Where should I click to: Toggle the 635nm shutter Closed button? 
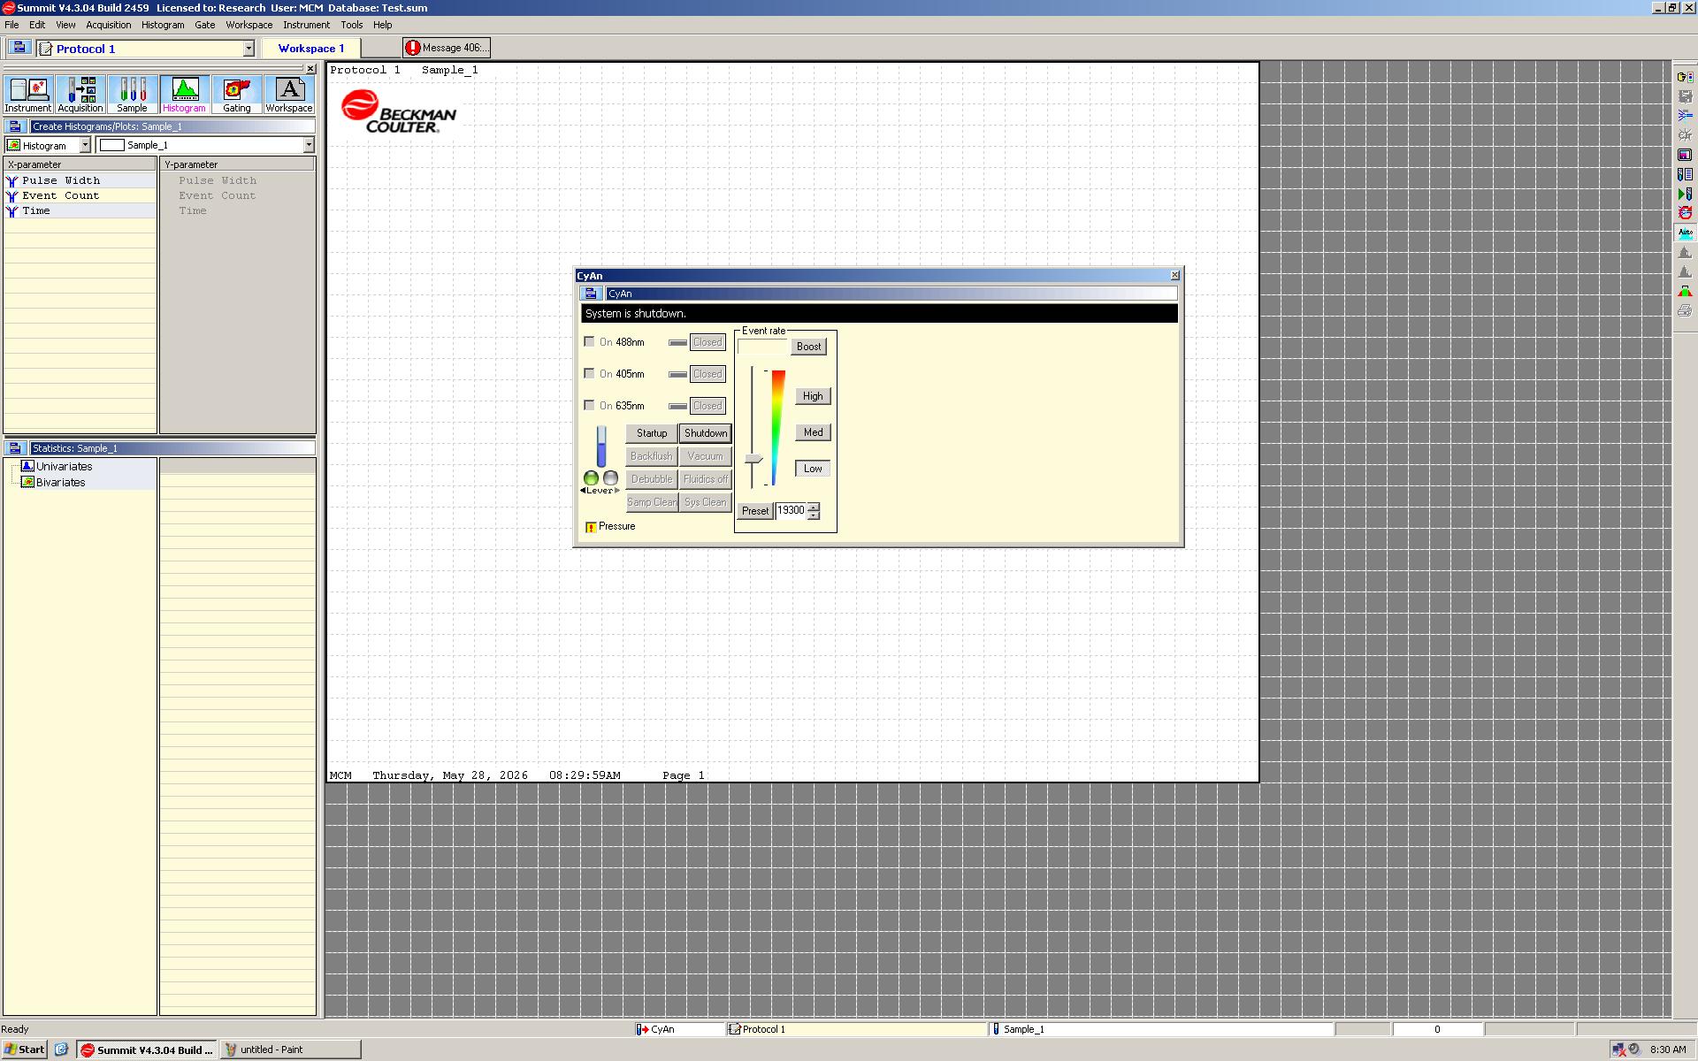coord(707,406)
